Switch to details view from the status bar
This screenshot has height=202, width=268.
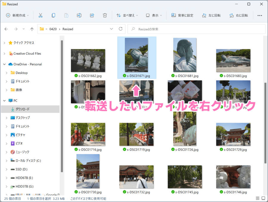(x=258, y=198)
